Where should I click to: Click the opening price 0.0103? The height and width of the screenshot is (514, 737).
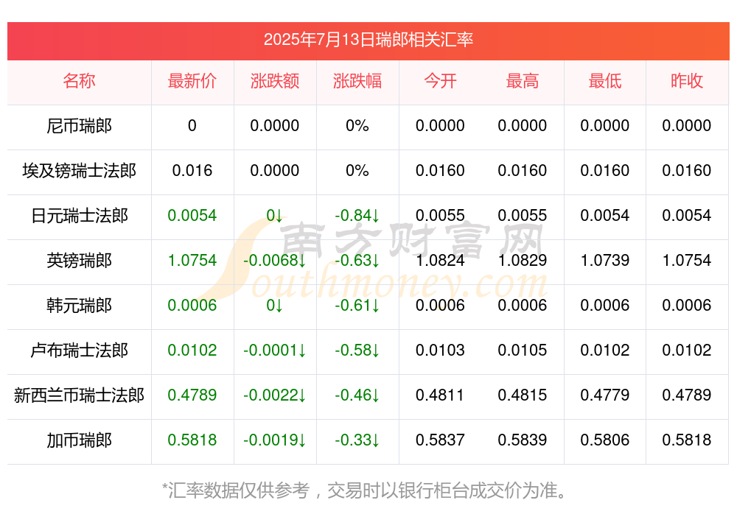coord(440,350)
